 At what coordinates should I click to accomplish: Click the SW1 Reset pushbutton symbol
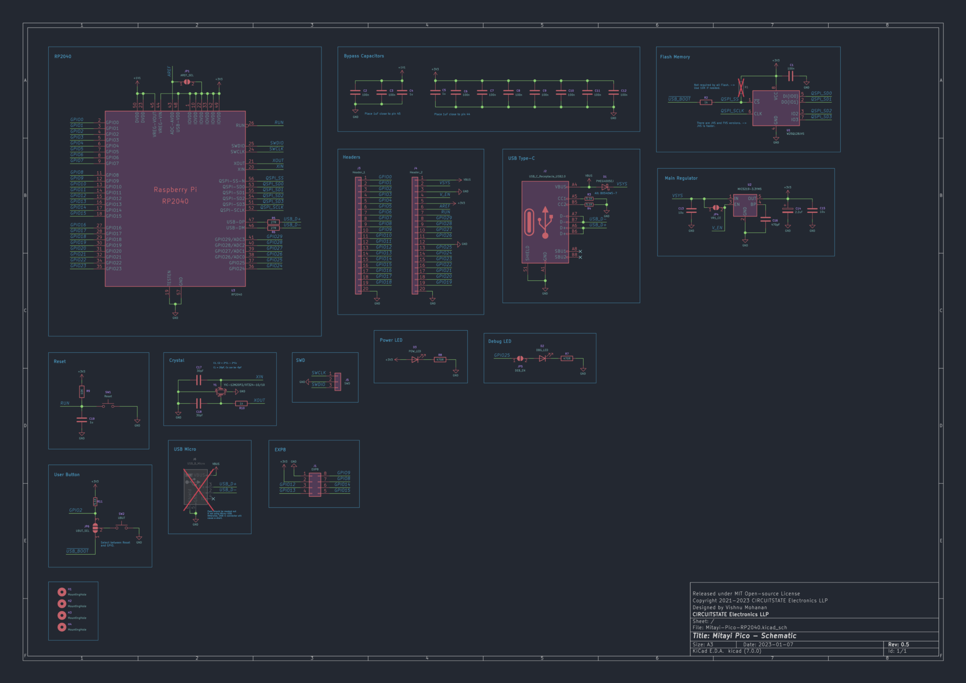[108, 405]
